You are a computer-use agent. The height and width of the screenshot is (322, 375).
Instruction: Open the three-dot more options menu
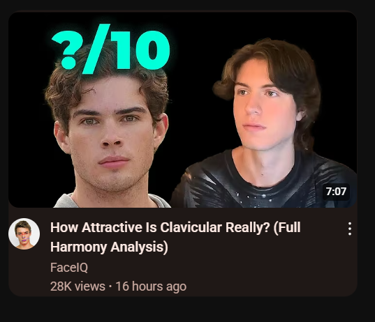pyautogui.click(x=350, y=229)
